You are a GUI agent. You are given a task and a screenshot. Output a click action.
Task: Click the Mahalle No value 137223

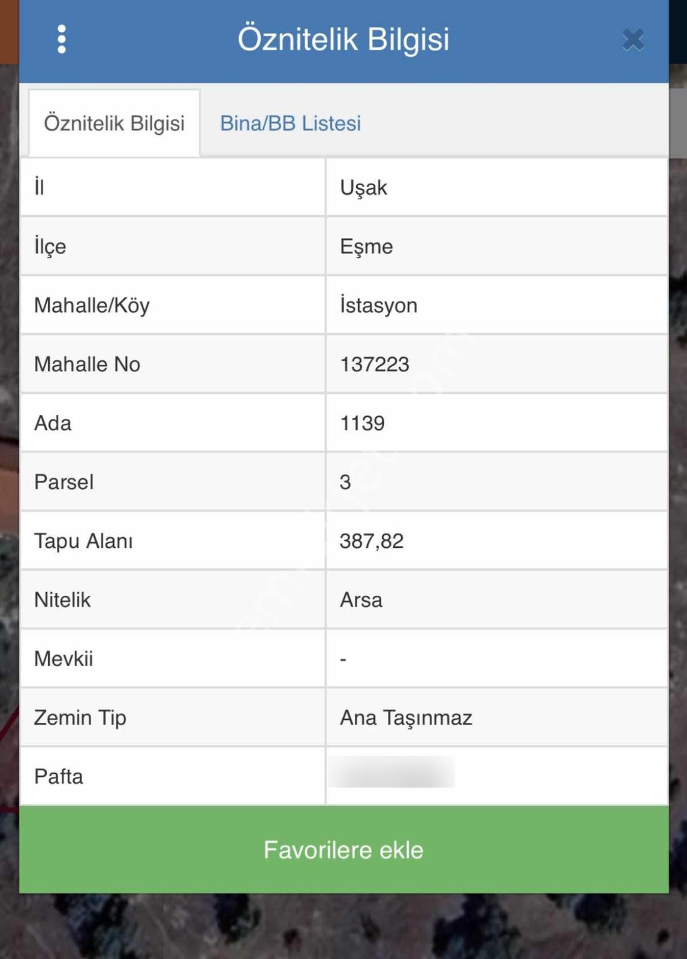tap(374, 364)
